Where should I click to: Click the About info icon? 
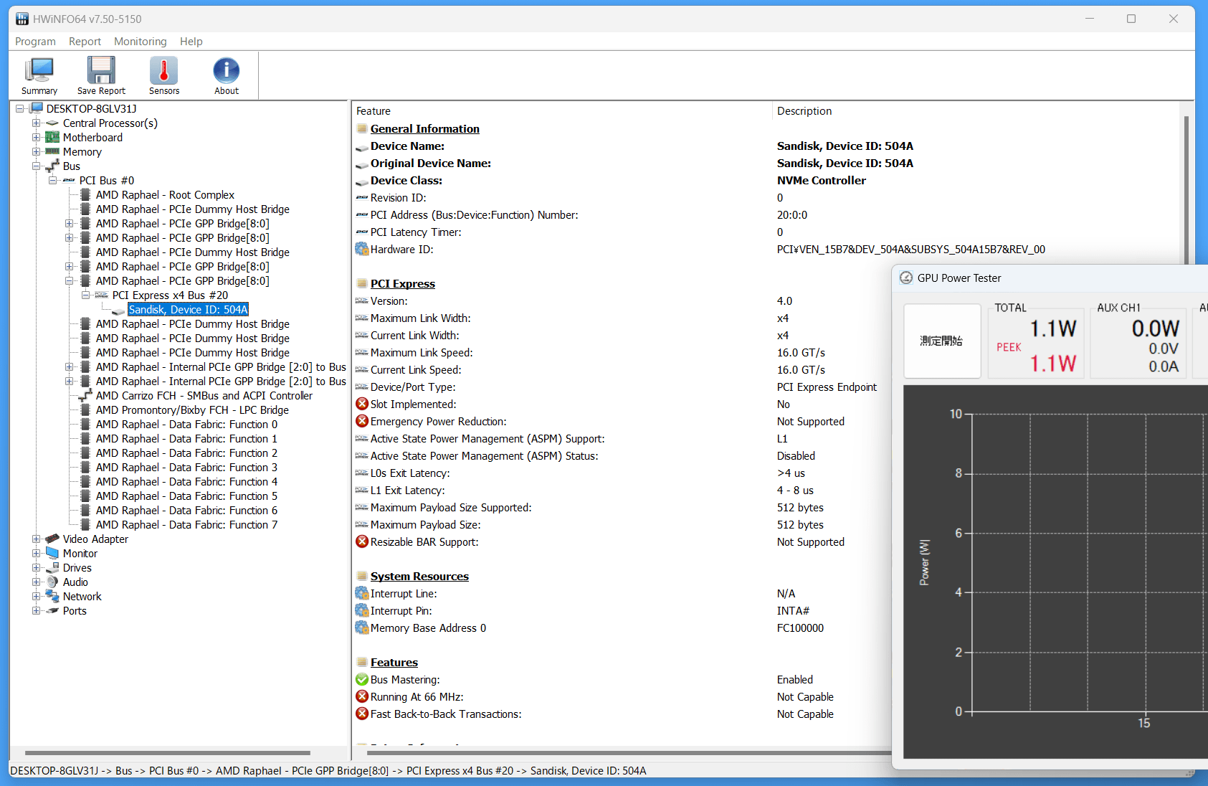[227, 70]
